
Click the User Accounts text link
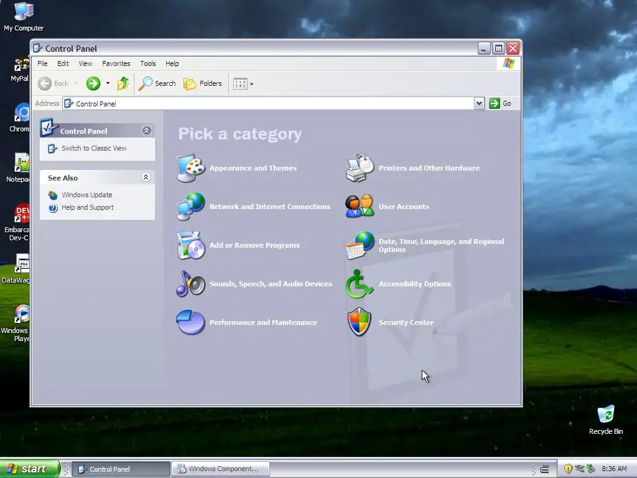(x=404, y=207)
